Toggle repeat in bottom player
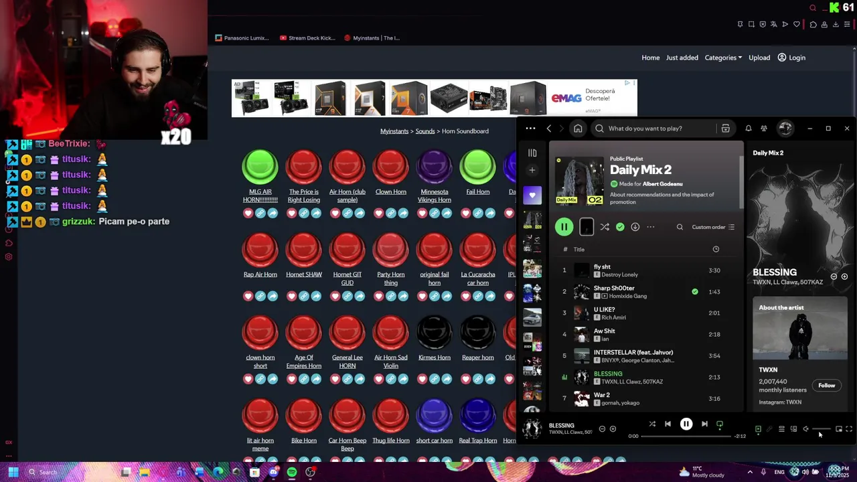This screenshot has height=482, width=857. coord(720,424)
